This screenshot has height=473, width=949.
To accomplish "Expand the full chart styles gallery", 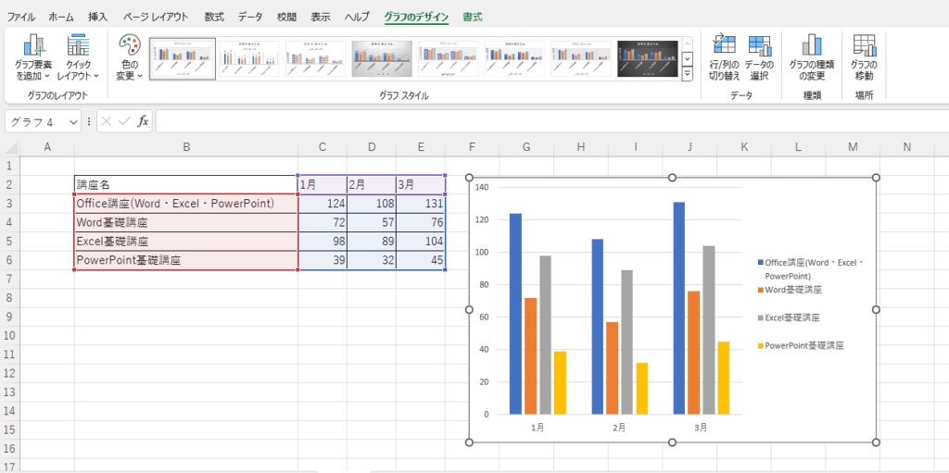I will [x=687, y=74].
